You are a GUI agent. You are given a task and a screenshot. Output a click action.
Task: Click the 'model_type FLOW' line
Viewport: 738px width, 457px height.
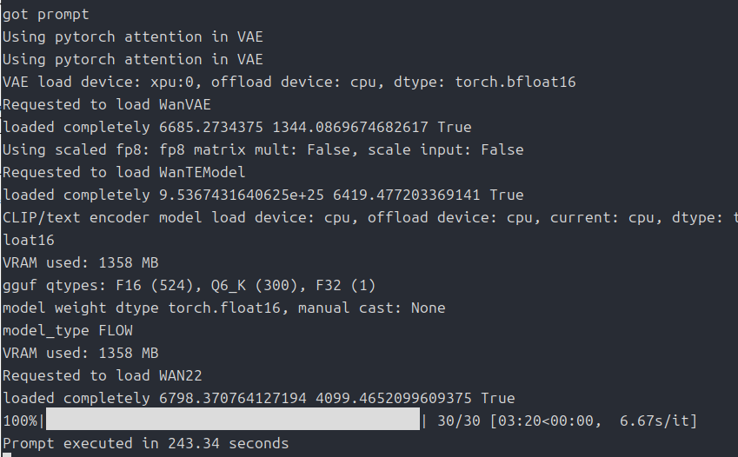[x=67, y=330]
